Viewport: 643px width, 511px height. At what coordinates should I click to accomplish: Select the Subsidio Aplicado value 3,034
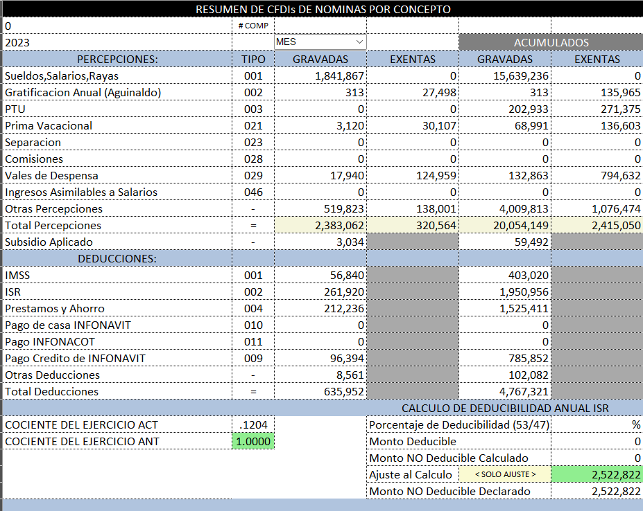pyautogui.click(x=320, y=242)
